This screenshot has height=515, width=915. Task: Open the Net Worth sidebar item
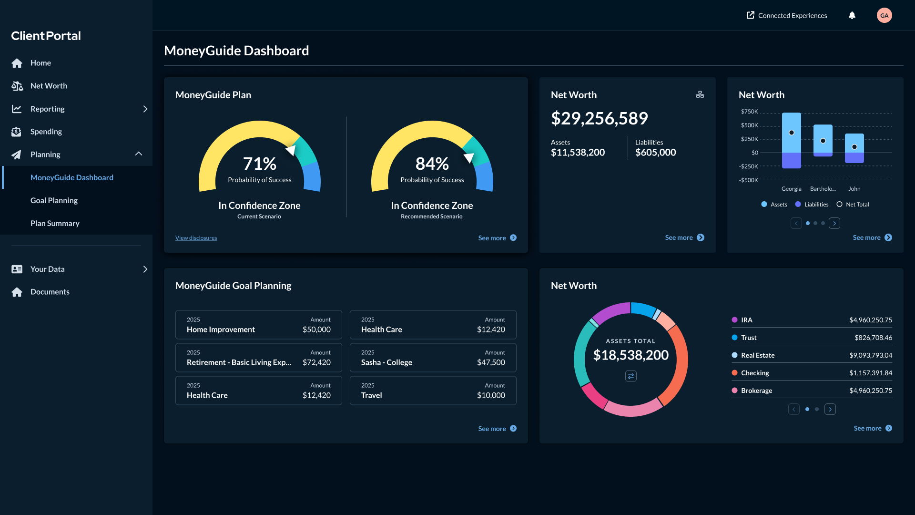click(76, 86)
